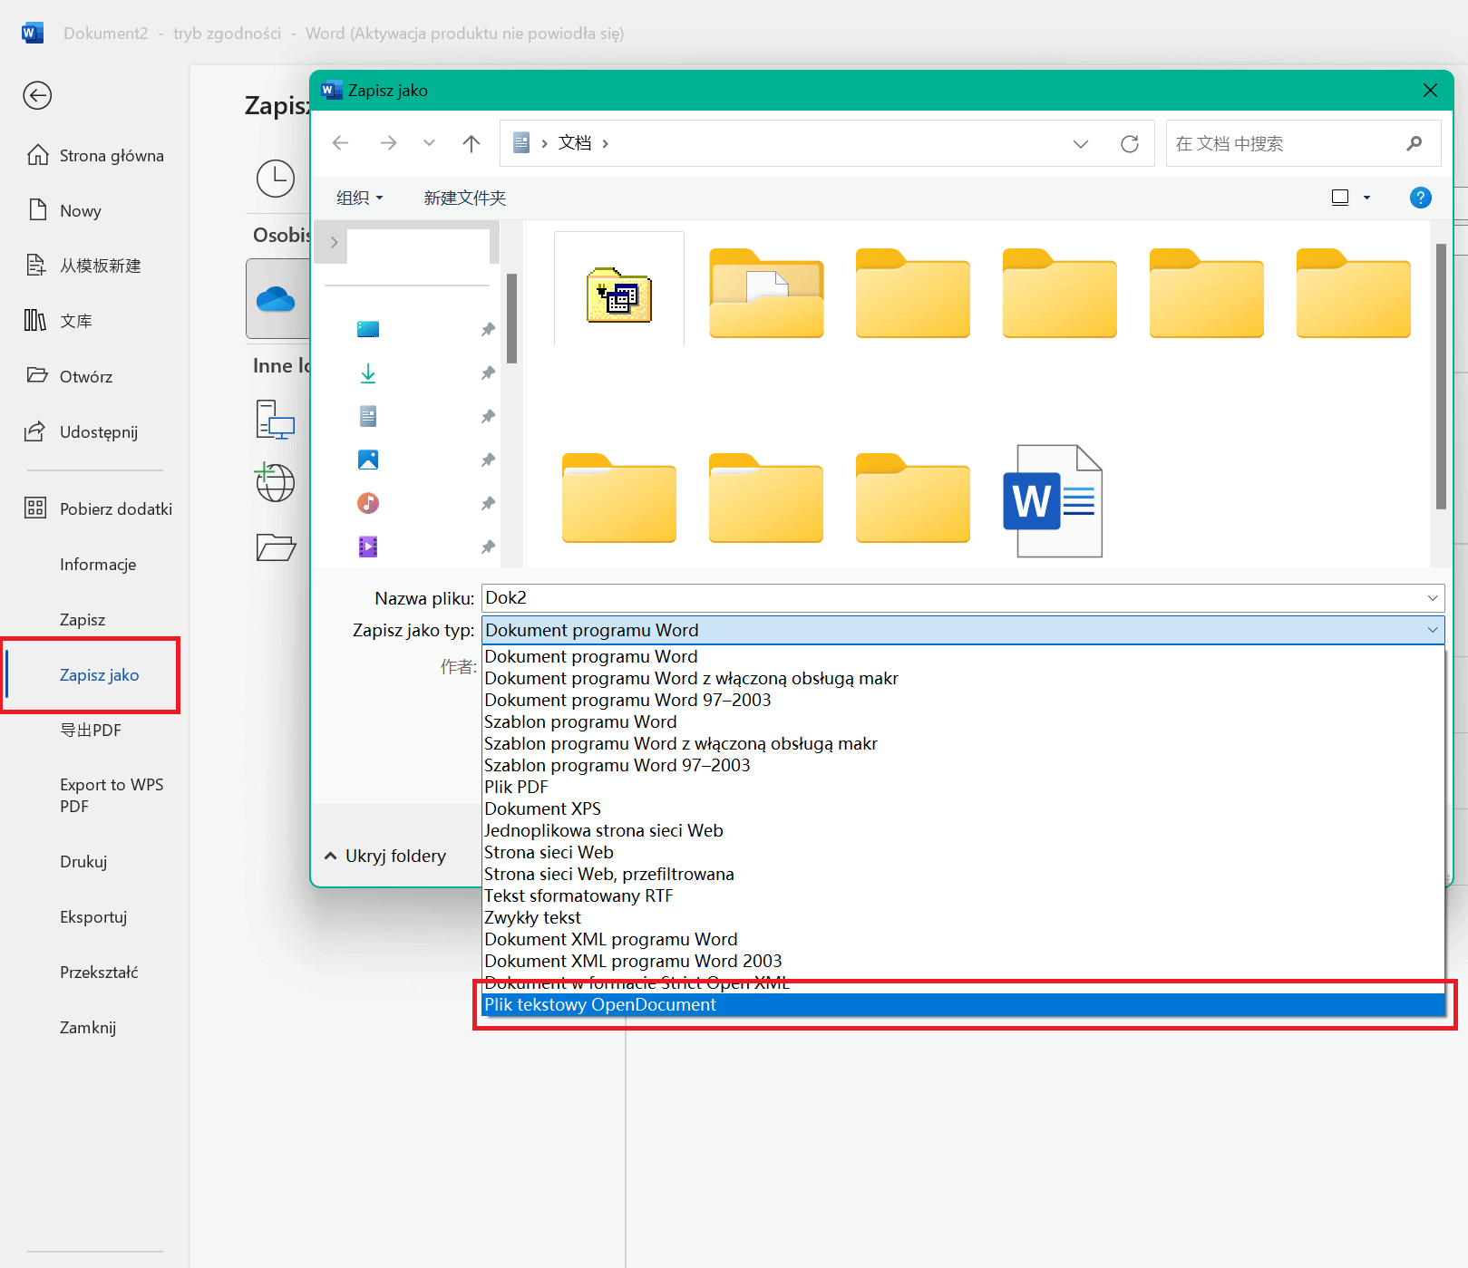Change the view layout icon
Image resolution: width=1468 pixels, height=1268 pixels.
tap(1340, 198)
